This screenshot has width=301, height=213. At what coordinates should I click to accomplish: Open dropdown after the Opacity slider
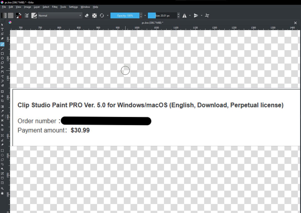coord(145,16)
